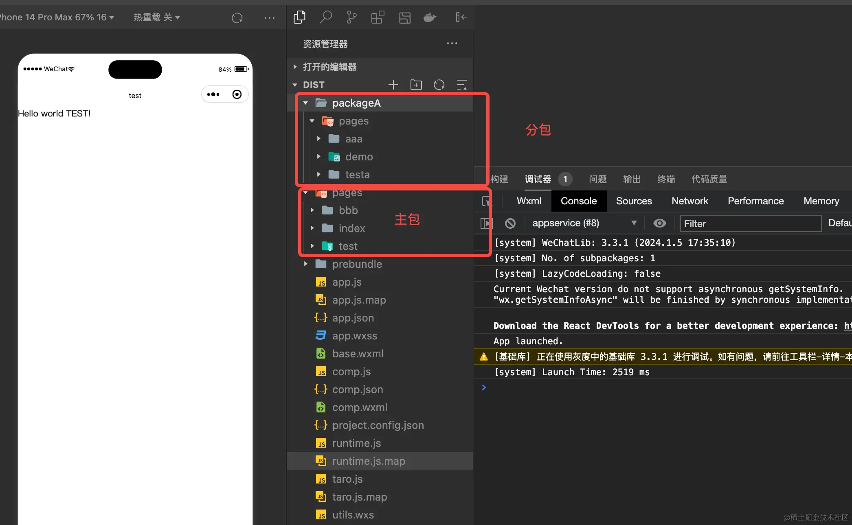Switch to the Sources tab
Image resolution: width=852 pixels, height=525 pixels.
click(x=634, y=201)
